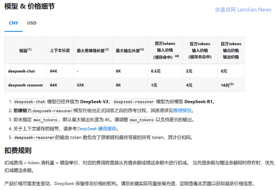The image size is (276, 190).
Task: Click the 16元 output price cell
Action: pos(231,85)
